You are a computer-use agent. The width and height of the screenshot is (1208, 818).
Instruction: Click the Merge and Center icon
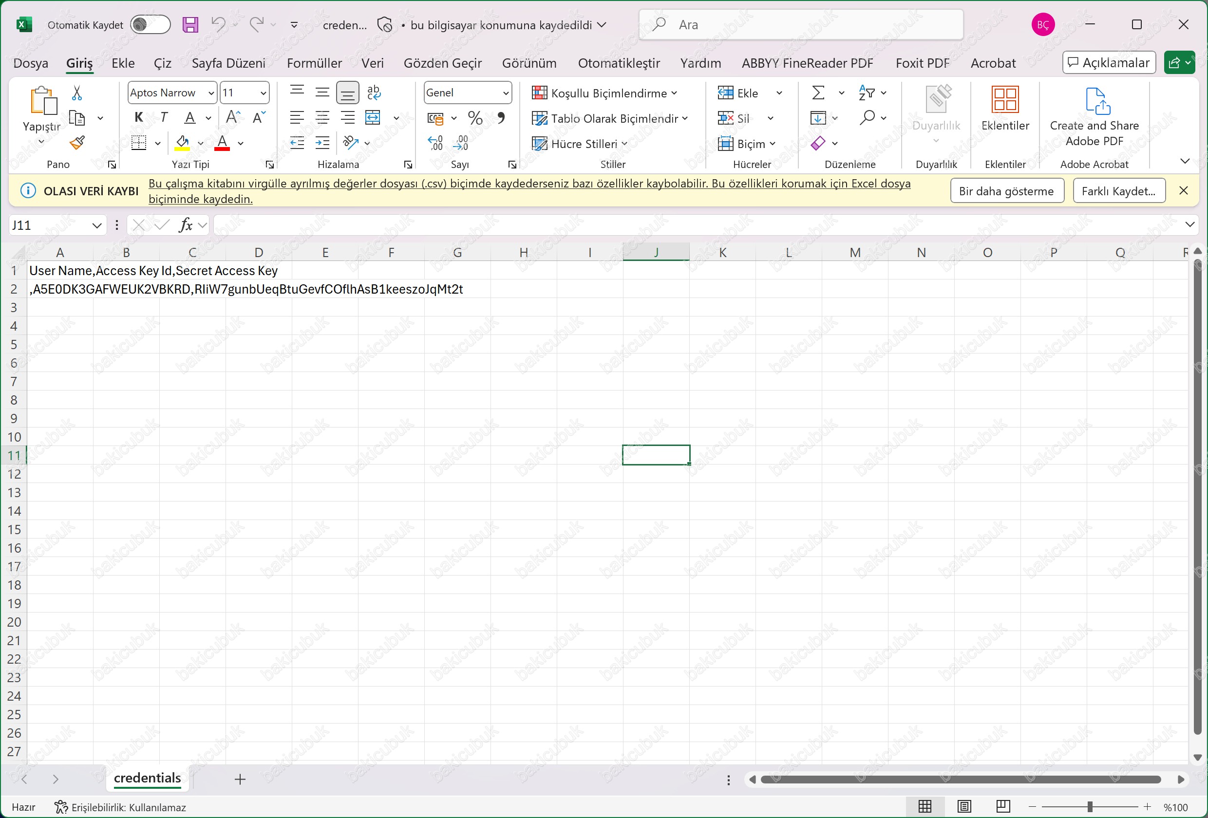coord(373,118)
